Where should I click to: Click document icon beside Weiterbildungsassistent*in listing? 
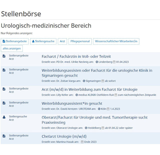pos(4,103)
